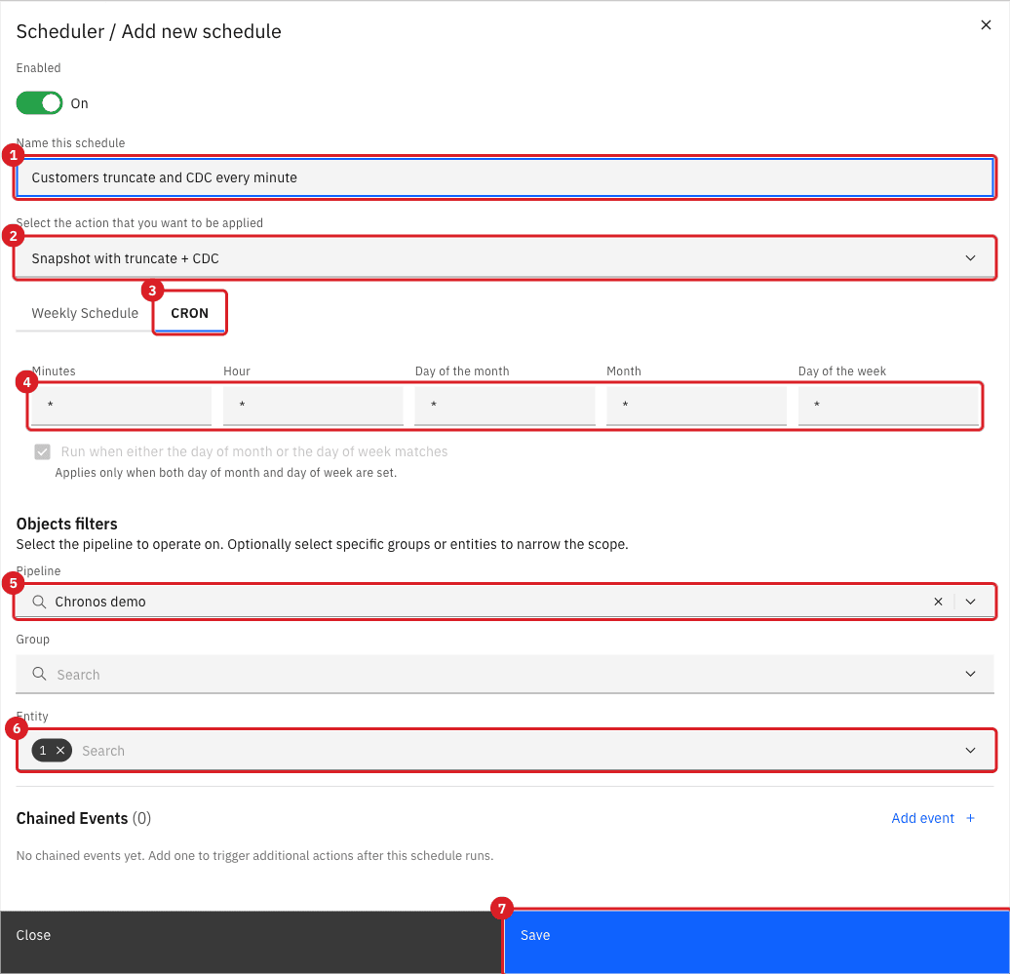The image size is (1010, 974).
Task: Click the 'Chained Events' heading
Action: 72,818
